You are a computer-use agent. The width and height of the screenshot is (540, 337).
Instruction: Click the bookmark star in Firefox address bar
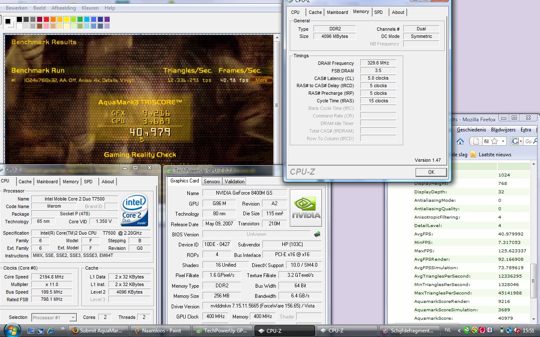point(494,142)
